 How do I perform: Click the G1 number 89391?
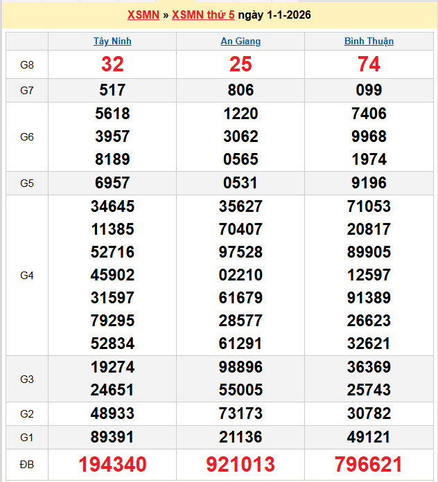112,437
